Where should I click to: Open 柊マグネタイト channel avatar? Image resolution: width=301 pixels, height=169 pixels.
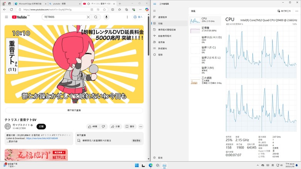coord(8,126)
